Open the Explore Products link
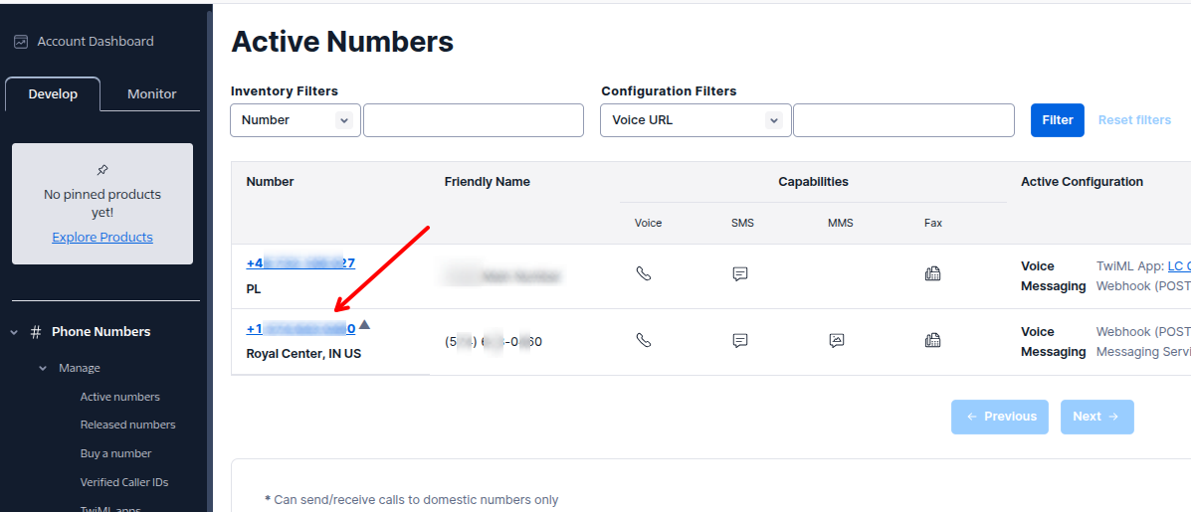This screenshot has height=512, width=1191. click(x=102, y=238)
